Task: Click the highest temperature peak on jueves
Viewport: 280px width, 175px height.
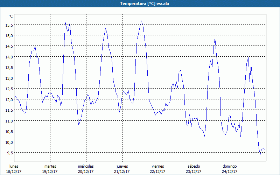Action: 141,21
